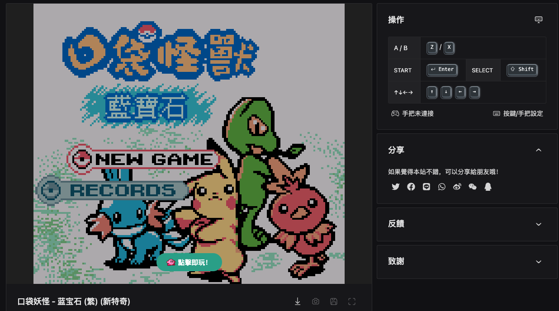Enter fullscreen mode
The width and height of the screenshot is (559, 311).
pyautogui.click(x=352, y=301)
